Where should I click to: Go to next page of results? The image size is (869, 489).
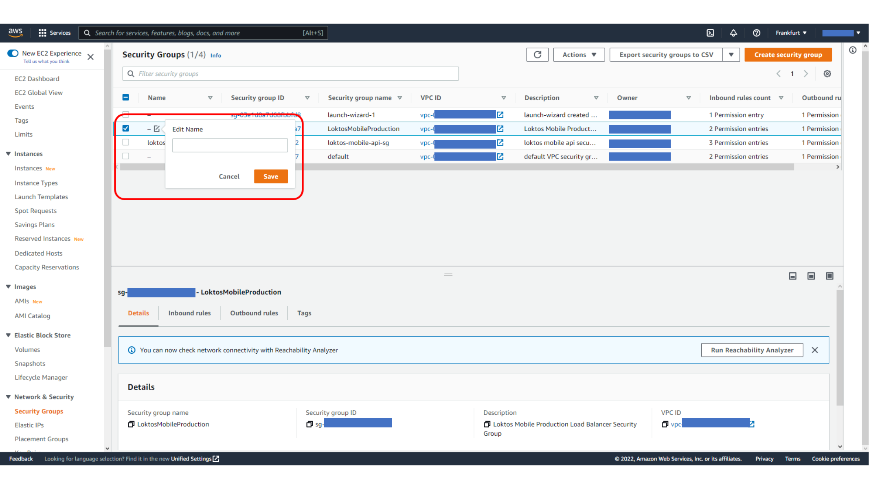805,74
